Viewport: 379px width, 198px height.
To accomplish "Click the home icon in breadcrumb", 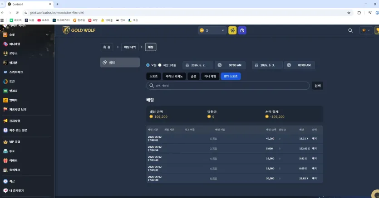I will [105, 47].
